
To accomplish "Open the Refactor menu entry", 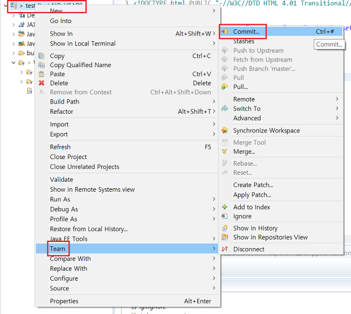I will point(128,111).
